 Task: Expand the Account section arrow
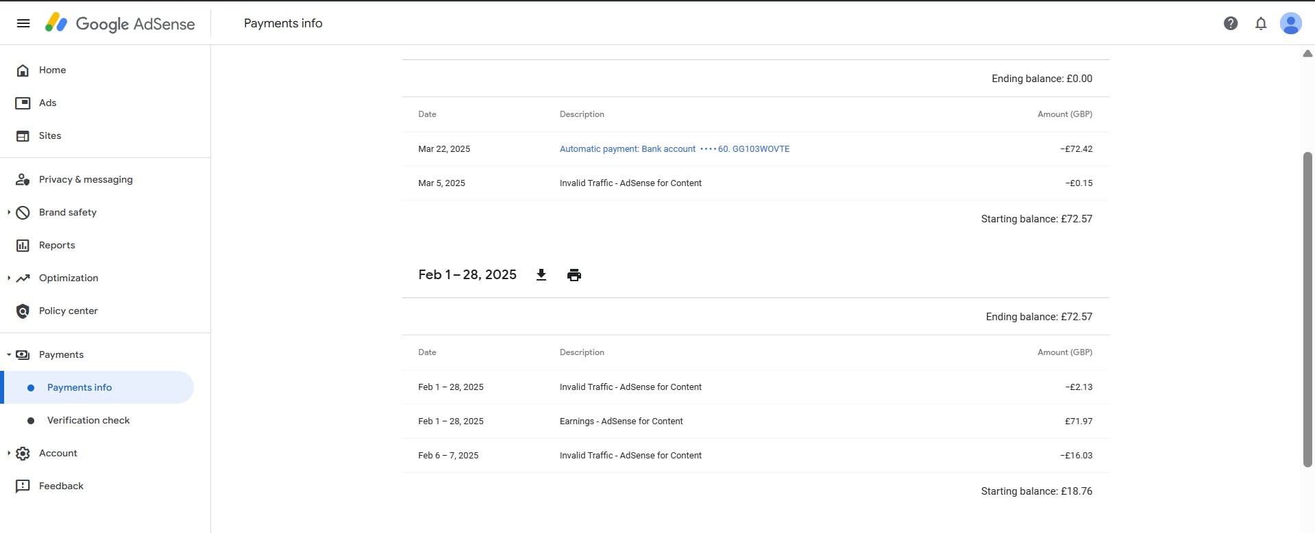pos(9,454)
